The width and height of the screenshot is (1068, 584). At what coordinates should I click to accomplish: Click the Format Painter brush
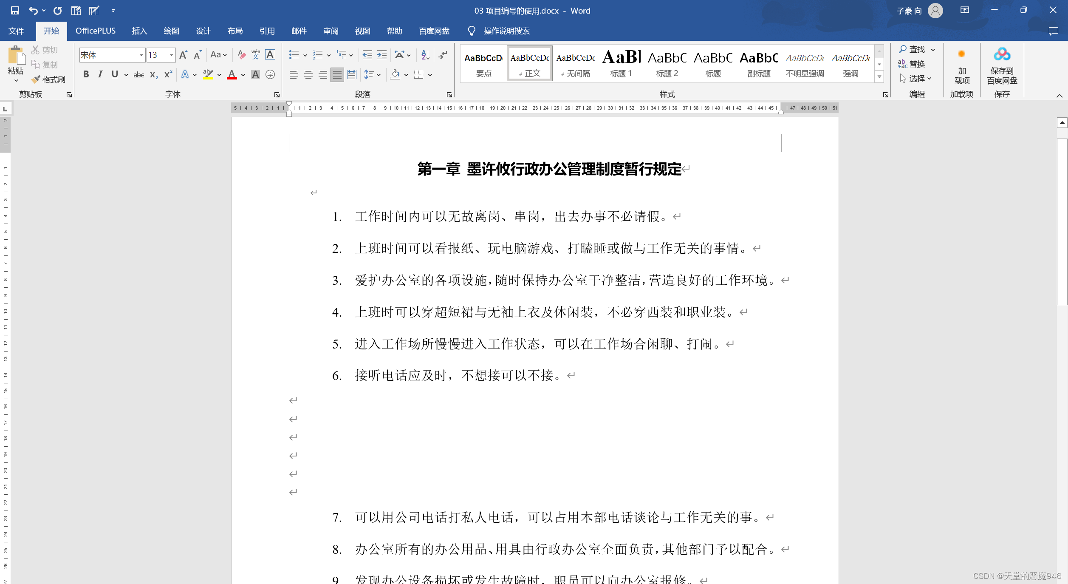pyautogui.click(x=36, y=79)
